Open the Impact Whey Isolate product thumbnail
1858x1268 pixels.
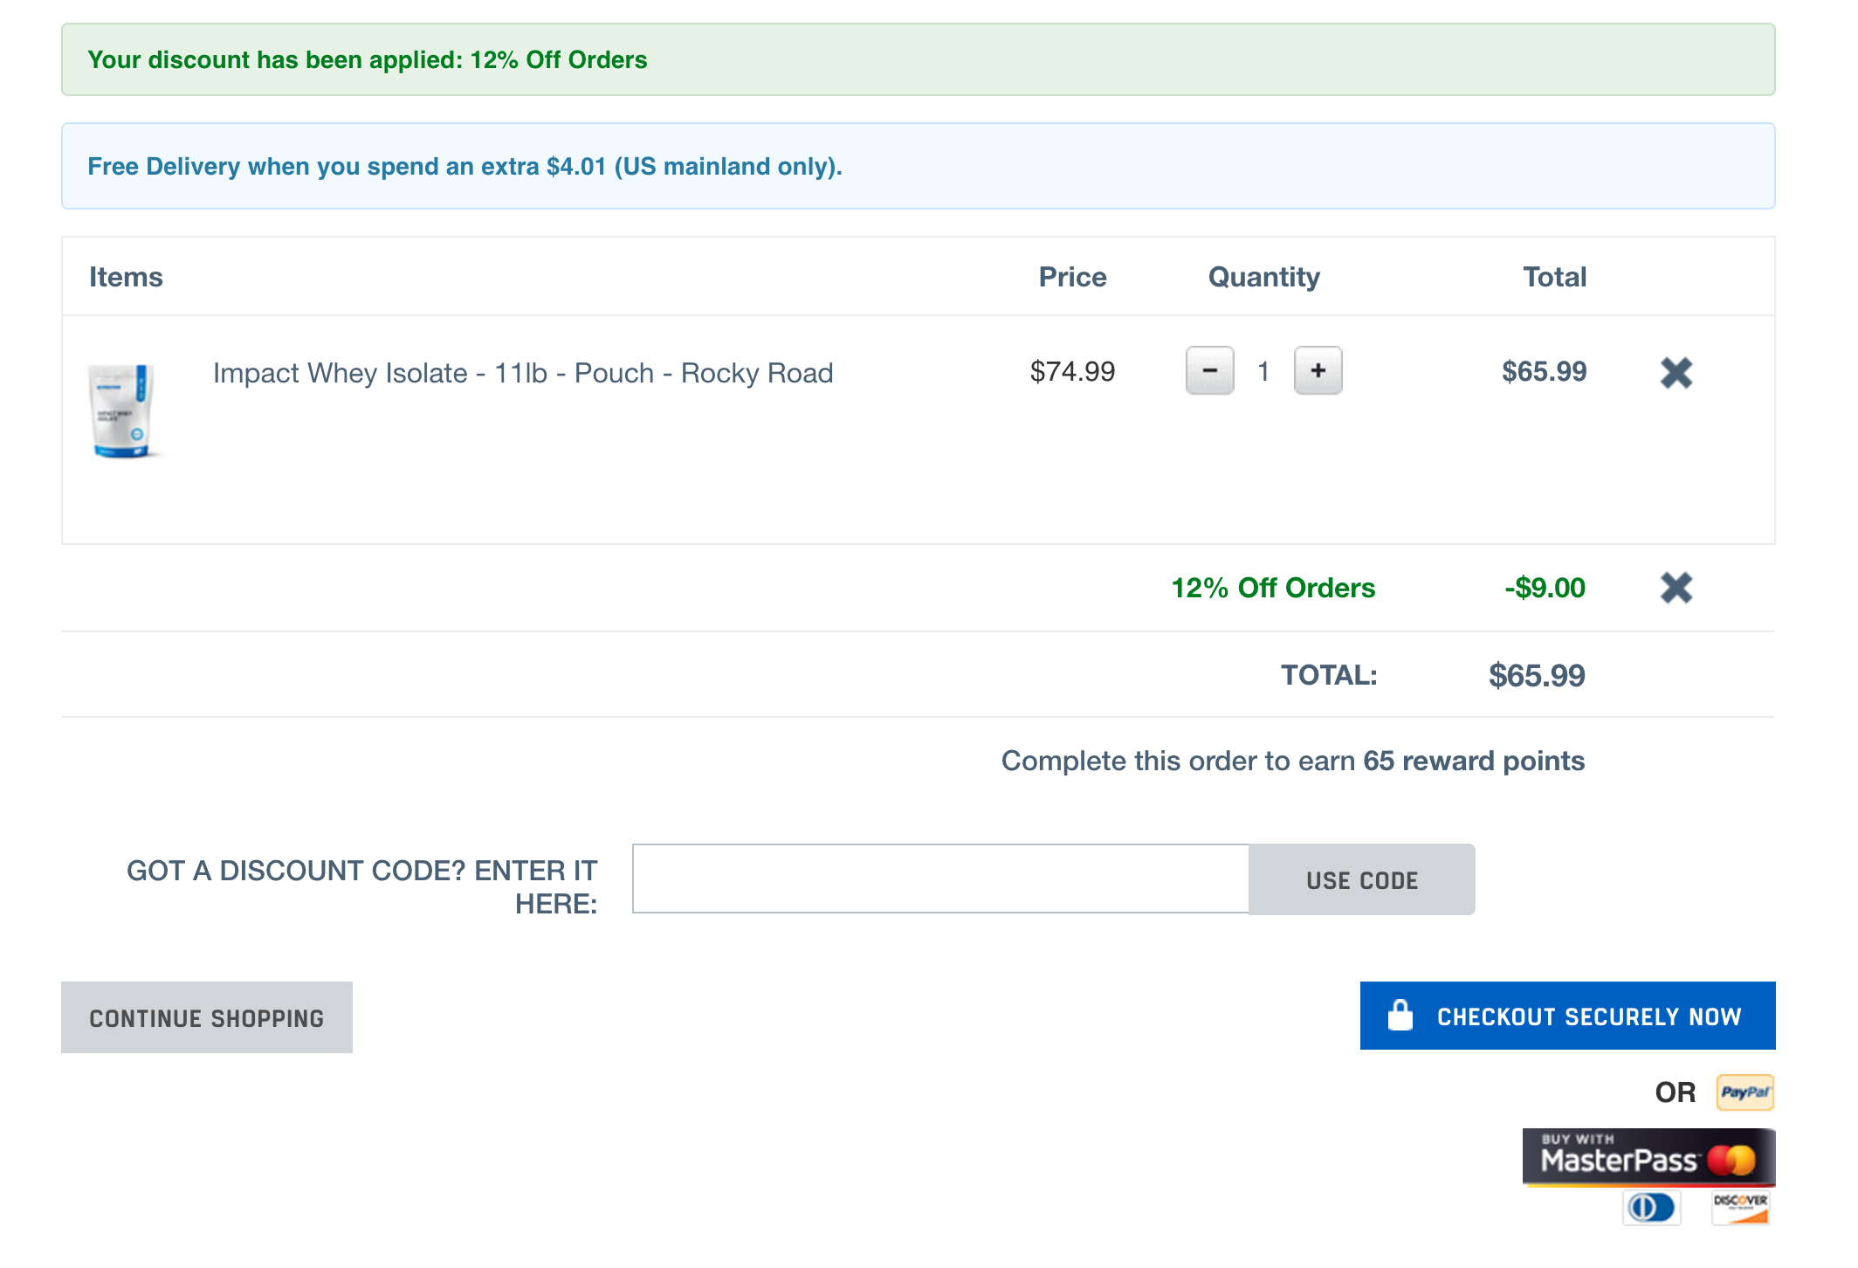[122, 410]
